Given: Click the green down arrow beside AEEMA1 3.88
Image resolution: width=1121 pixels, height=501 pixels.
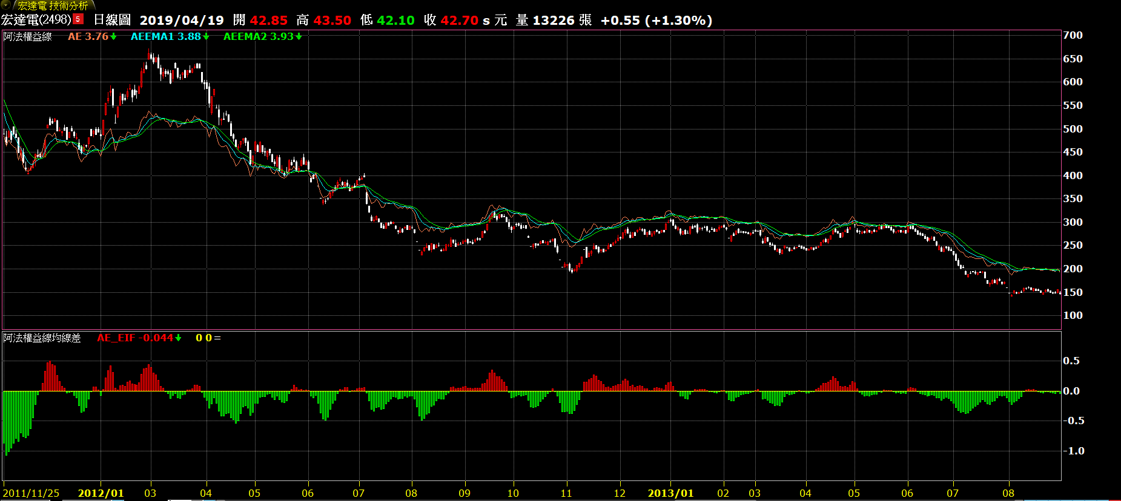Looking at the screenshot, I should 206,37.
